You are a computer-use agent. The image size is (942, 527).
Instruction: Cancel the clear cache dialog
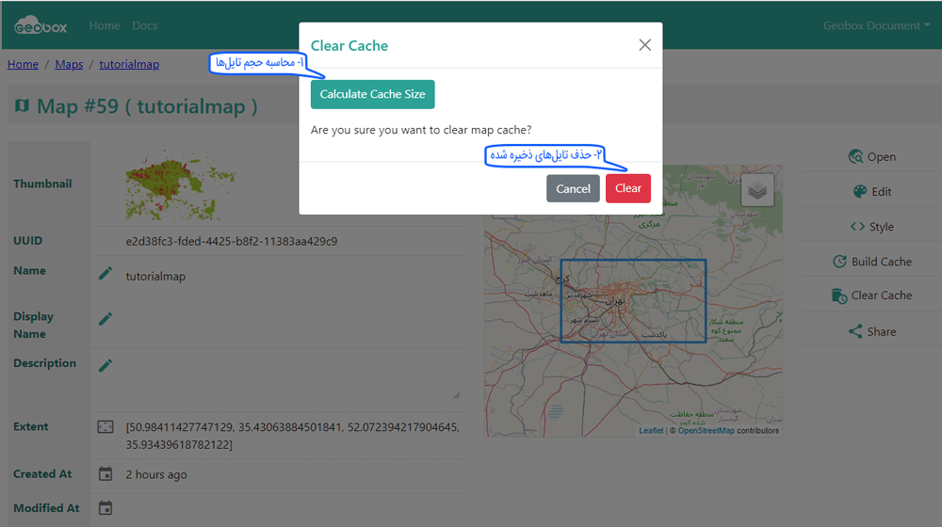[573, 188]
